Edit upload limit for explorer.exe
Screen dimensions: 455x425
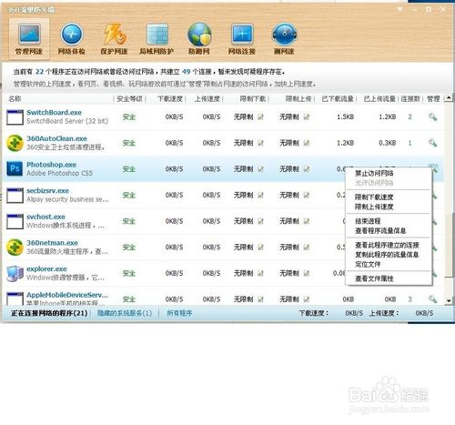[x=307, y=273]
